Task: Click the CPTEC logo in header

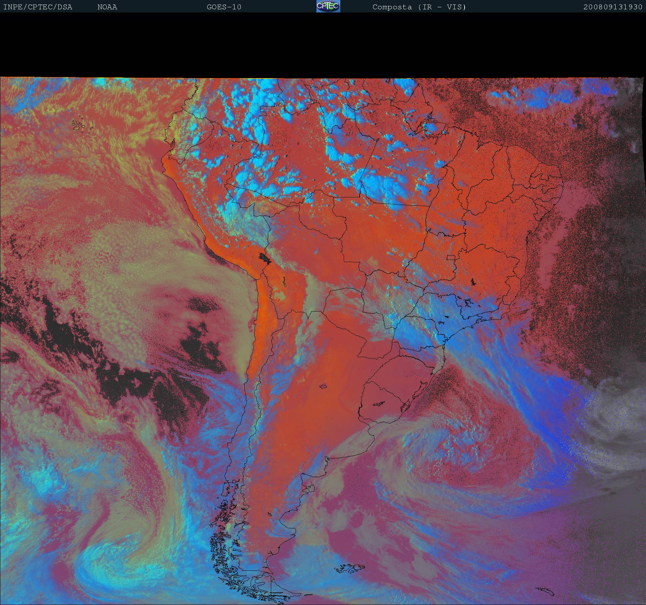Action: pos(328,6)
